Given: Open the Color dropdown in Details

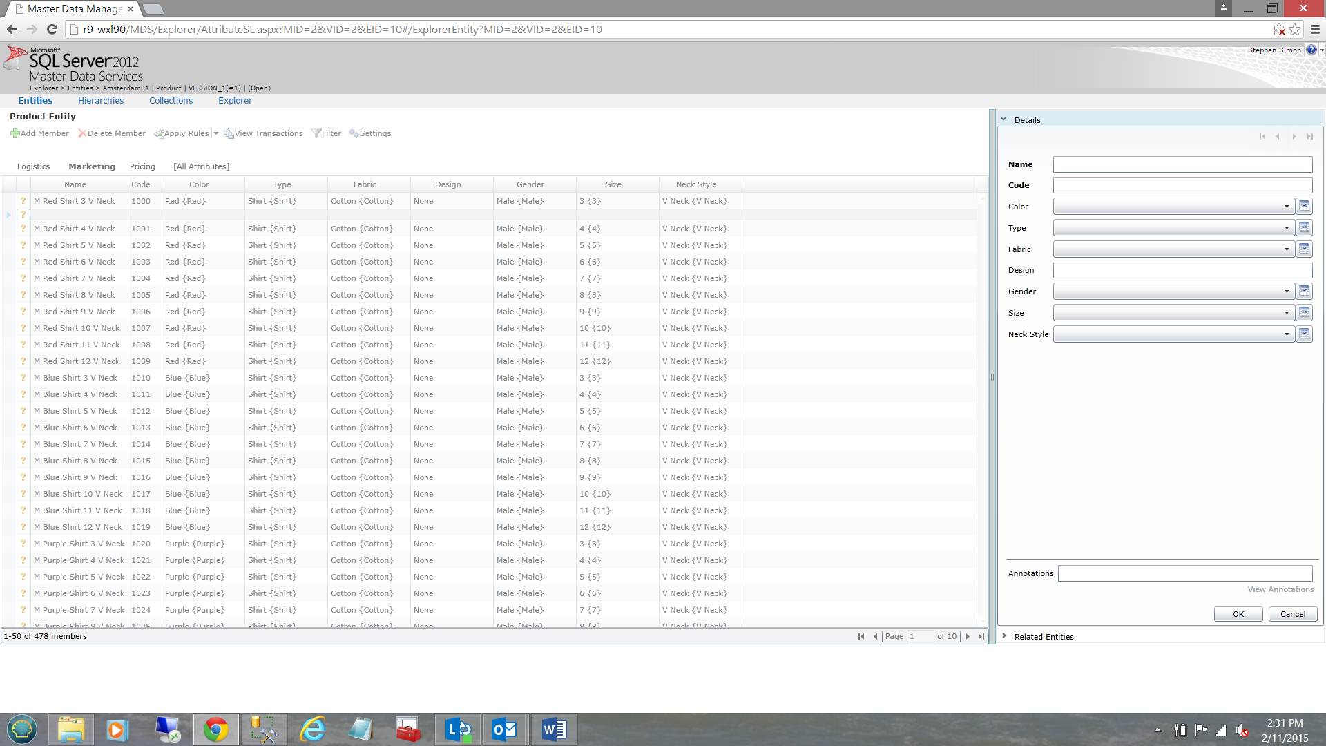Looking at the screenshot, I should point(1287,207).
